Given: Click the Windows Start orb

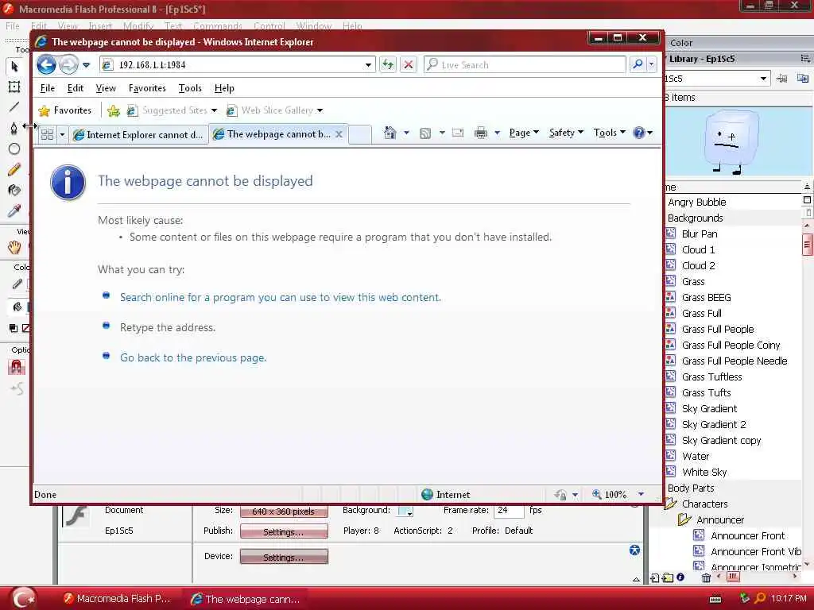Looking at the screenshot, I should tap(23, 598).
